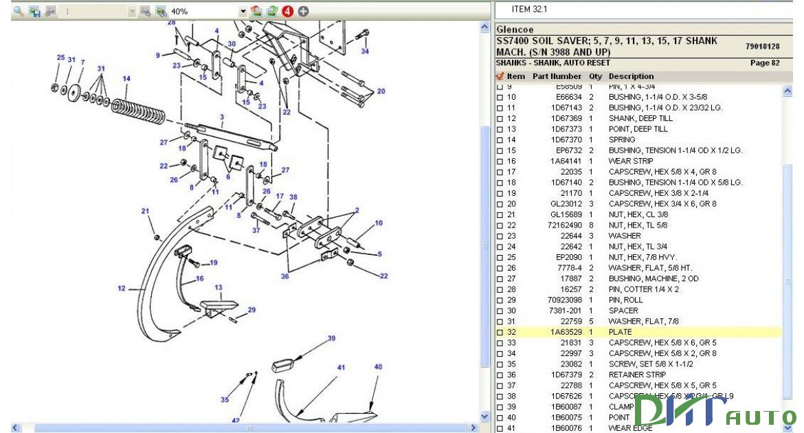Click callout 16 on the wear strip
The width and height of the screenshot is (804, 433).
pos(199,278)
